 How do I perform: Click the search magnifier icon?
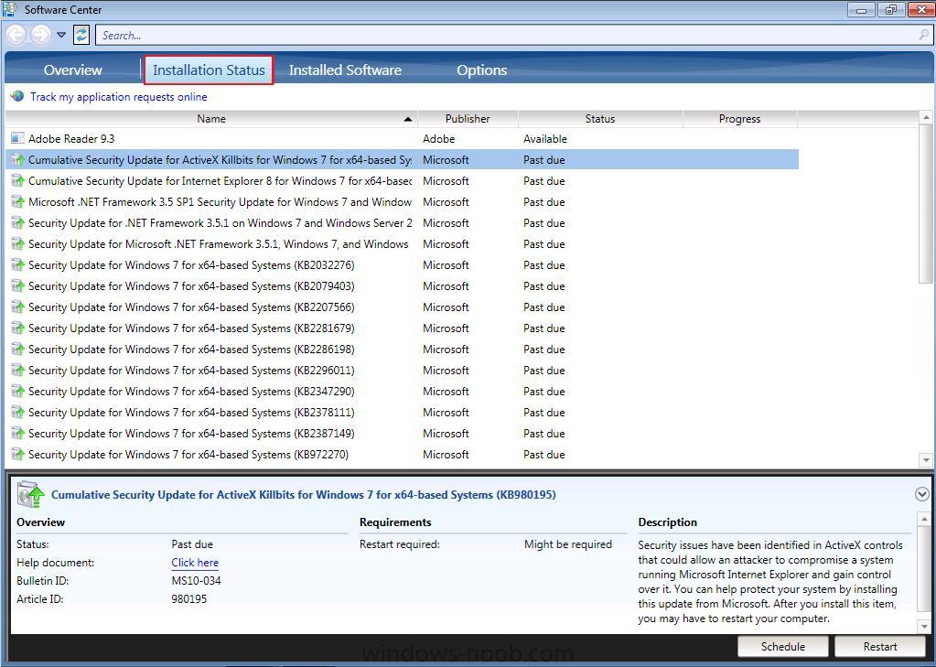tap(924, 36)
